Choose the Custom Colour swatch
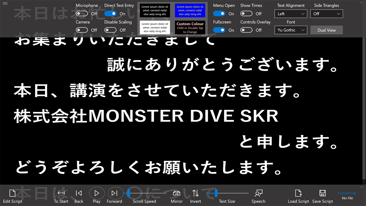This screenshot has width=366, height=206. tap(190, 27)
